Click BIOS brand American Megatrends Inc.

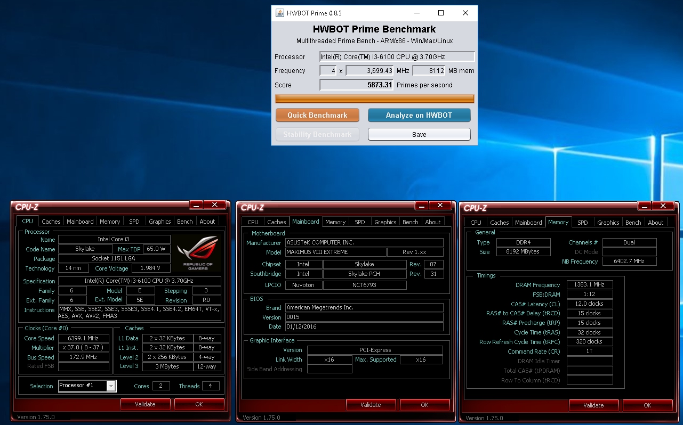click(x=364, y=307)
